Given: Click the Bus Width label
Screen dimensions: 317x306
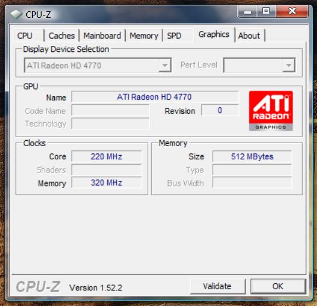Looking at the screenshot, I should point(185,183).
